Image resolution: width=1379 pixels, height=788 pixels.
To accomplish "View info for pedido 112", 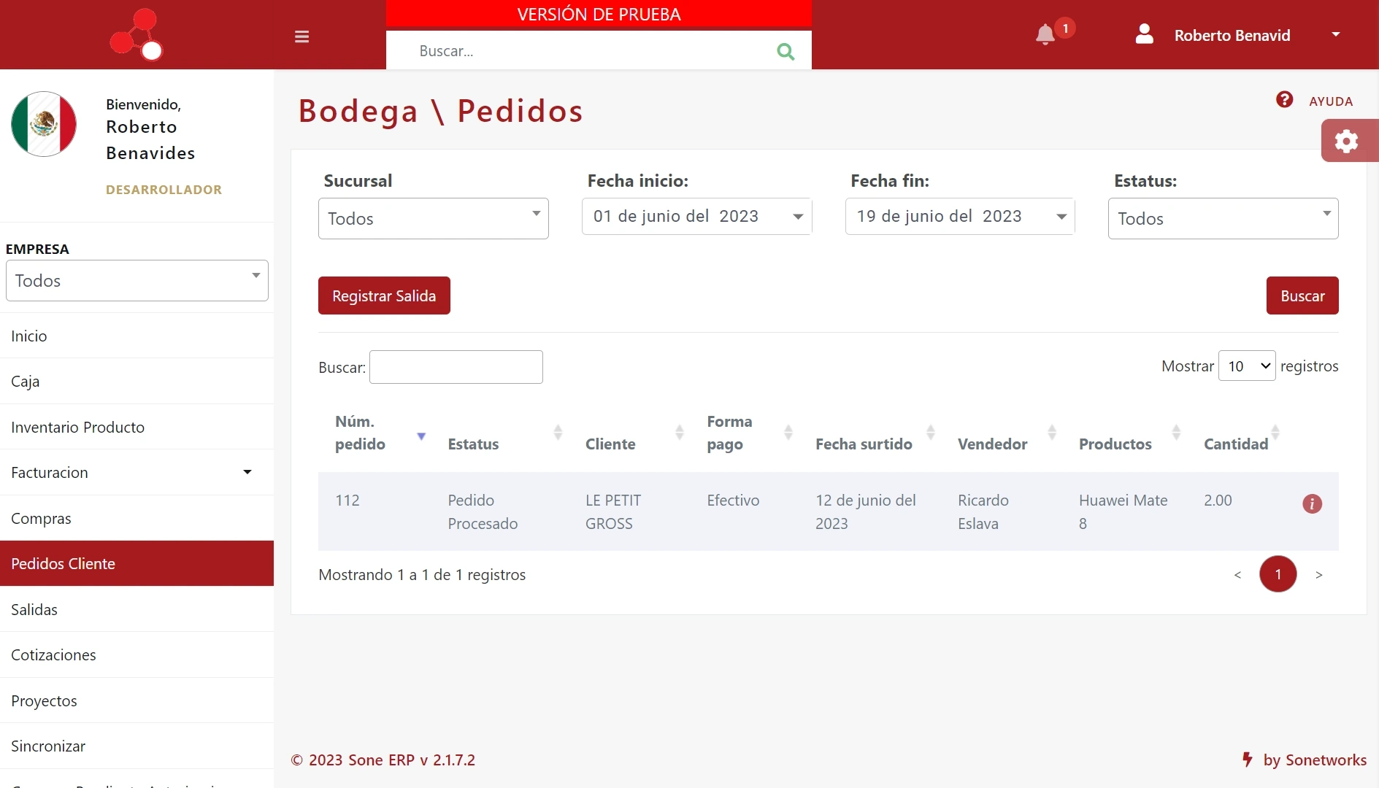I will (x=1312, y=503).
